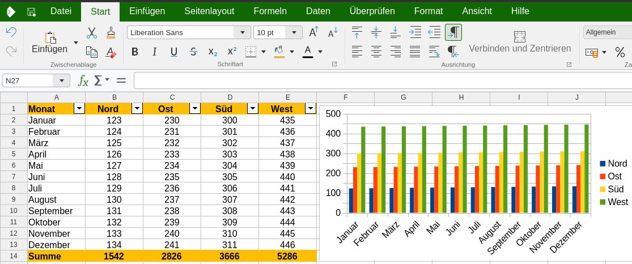The width and height of the screenshot is (632, 264).
Task: Click the Clear direct formatting icon
Action: [111, 52]
